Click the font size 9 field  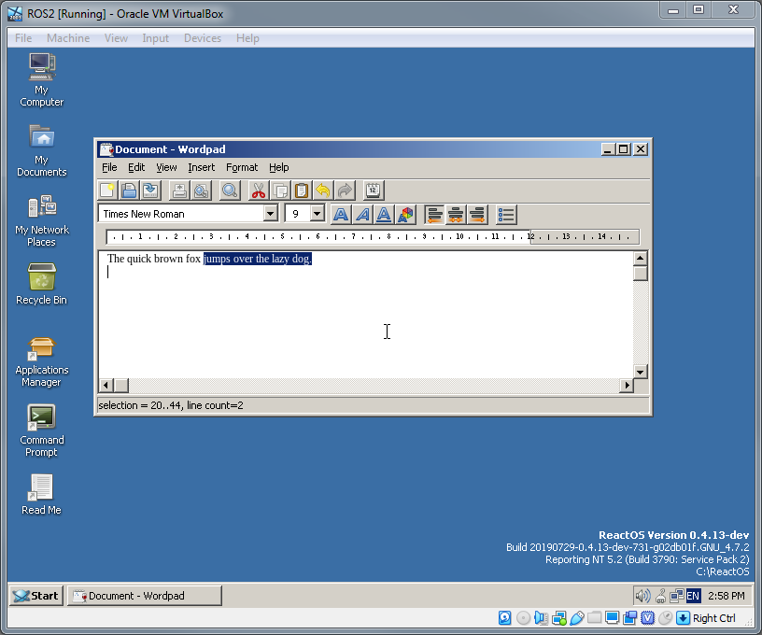(x=298, y=214)
